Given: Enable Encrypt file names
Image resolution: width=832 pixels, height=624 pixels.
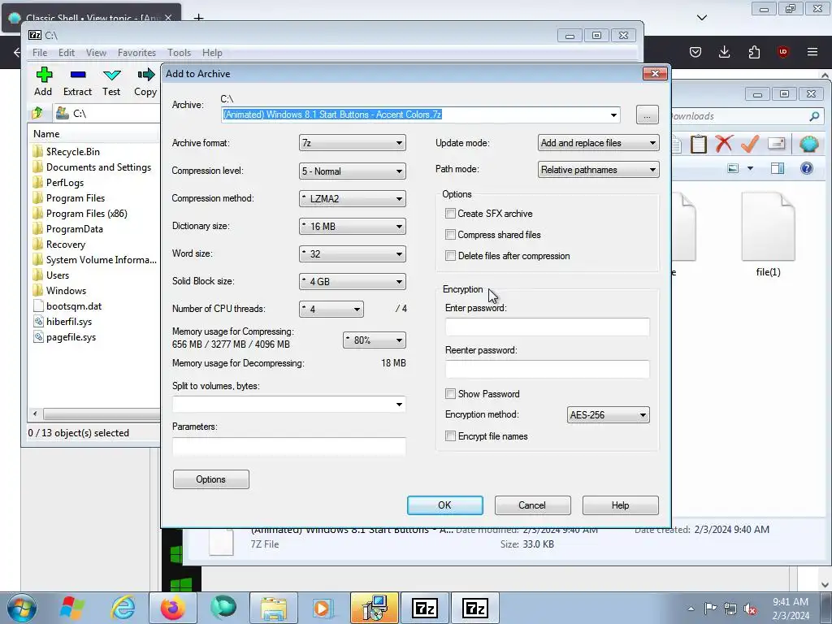Looking at the screenshot, I should [450, 436].
